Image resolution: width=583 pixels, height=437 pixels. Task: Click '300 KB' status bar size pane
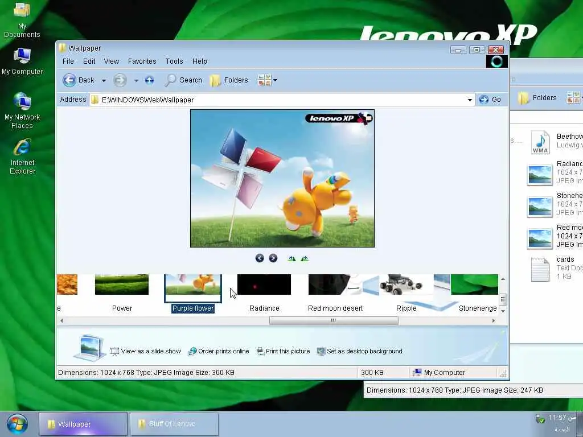[383, 372]
